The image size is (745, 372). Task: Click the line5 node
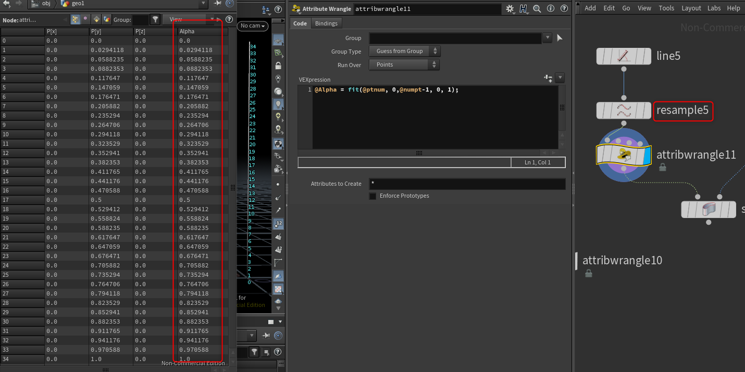click(624, 56)
